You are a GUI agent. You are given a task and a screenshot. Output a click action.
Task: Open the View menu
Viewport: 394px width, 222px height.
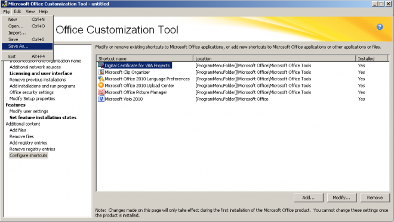click(x=30, y=11)
